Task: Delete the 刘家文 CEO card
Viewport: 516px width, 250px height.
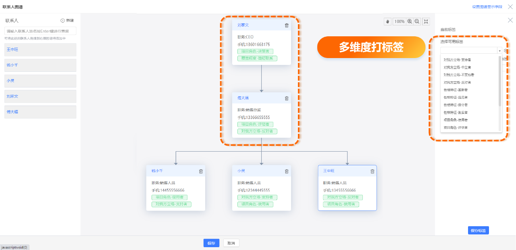Action: coord(287,25)
